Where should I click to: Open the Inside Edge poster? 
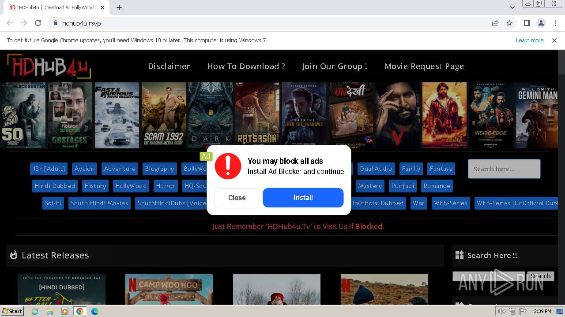[491, 115]
